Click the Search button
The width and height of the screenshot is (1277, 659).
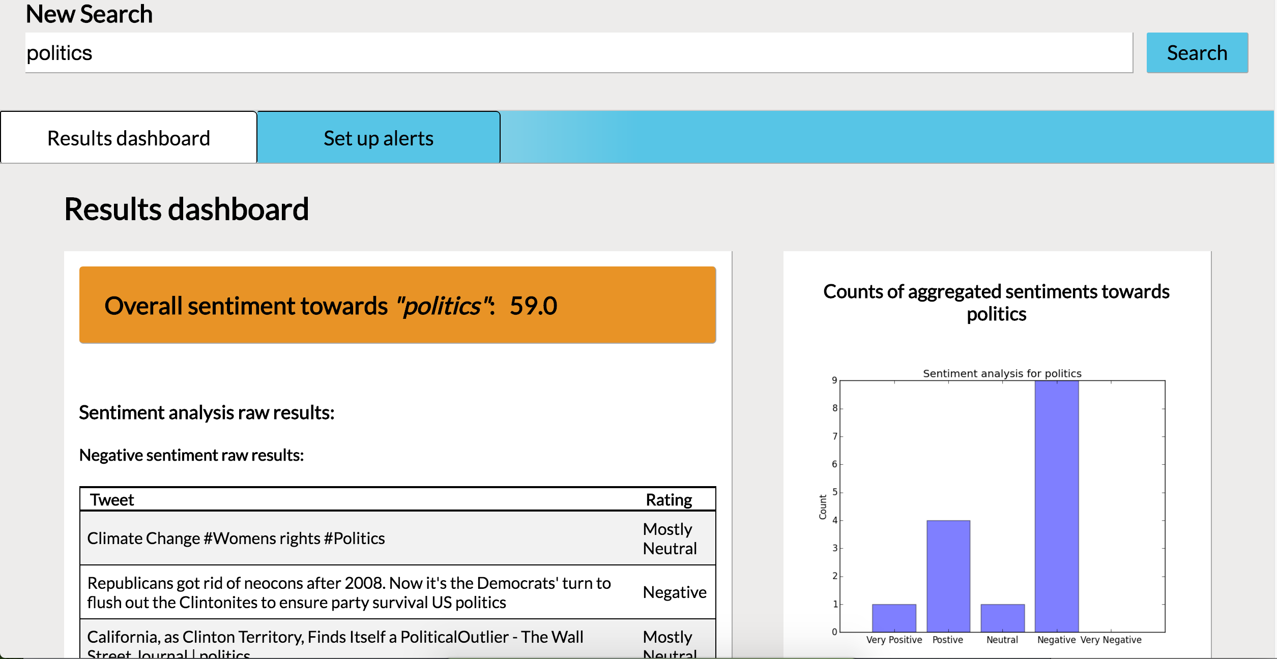coord(1197,53)
